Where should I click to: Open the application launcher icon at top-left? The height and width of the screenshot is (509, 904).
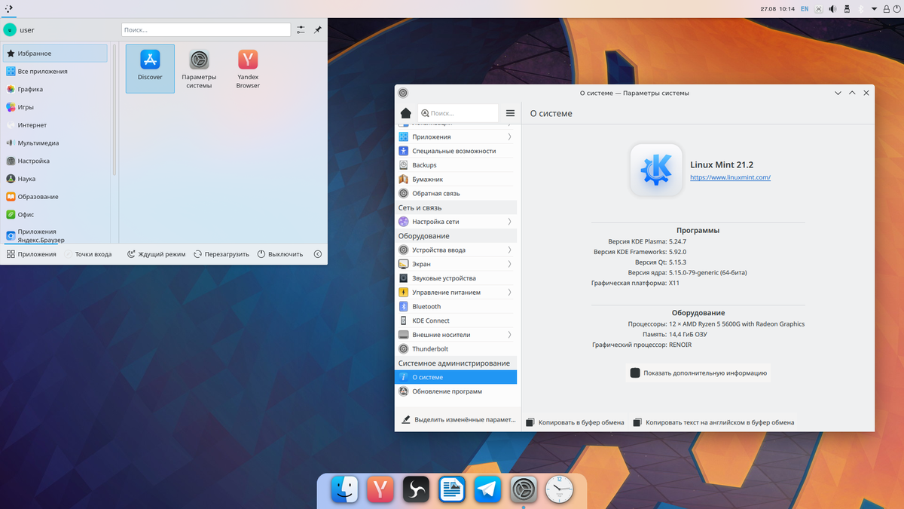[x=8, y=8]
